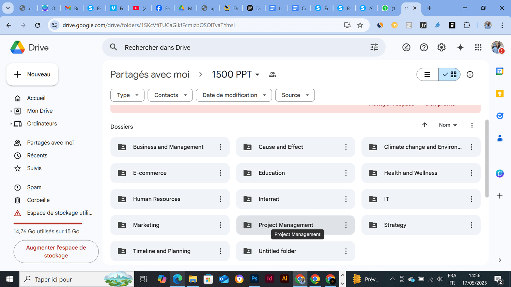
Task: Open Partagés avec moi in the sidebar
Action: point(51,143)
